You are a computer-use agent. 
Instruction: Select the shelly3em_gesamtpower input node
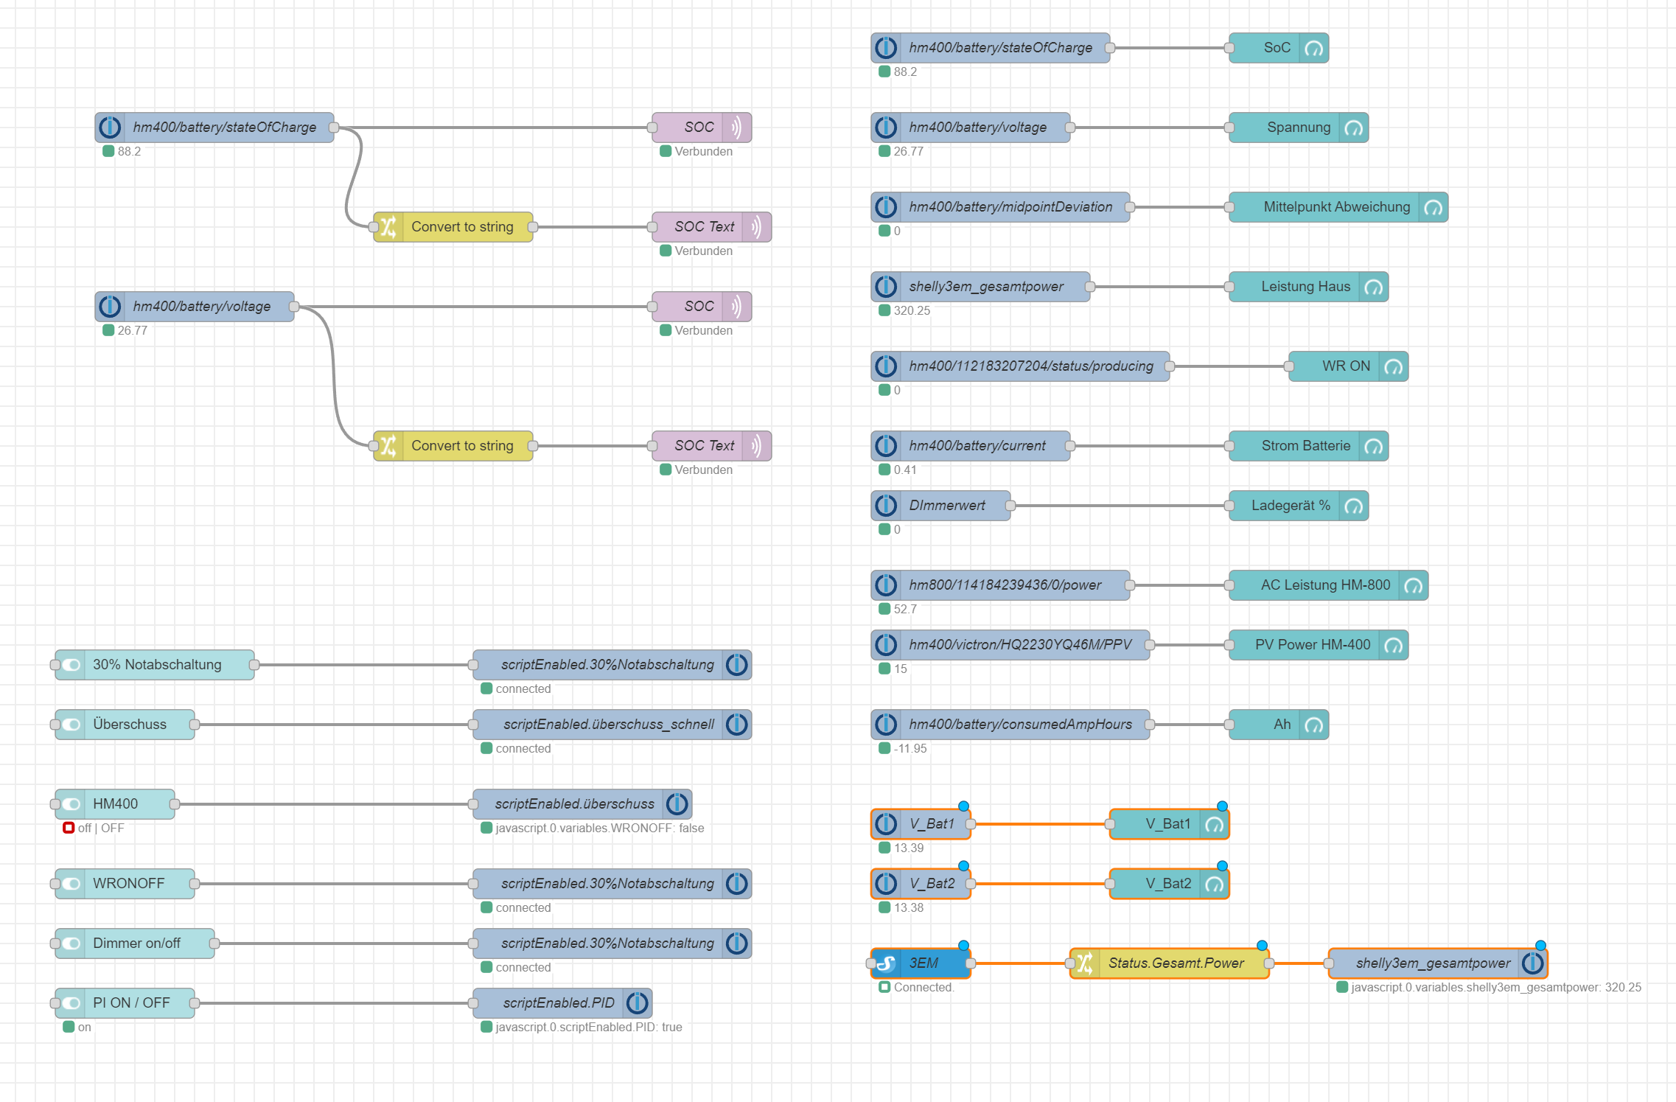[x=986, y=287]
